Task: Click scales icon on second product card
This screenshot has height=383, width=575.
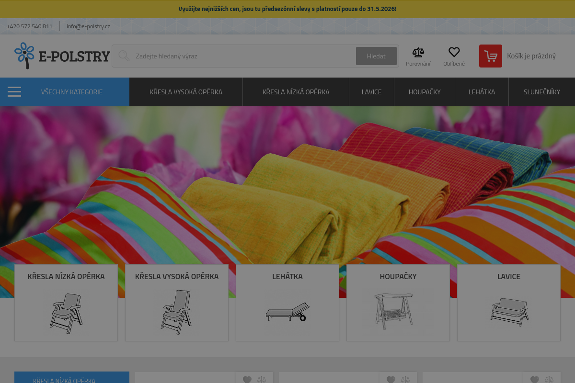Action: point(405,380)
